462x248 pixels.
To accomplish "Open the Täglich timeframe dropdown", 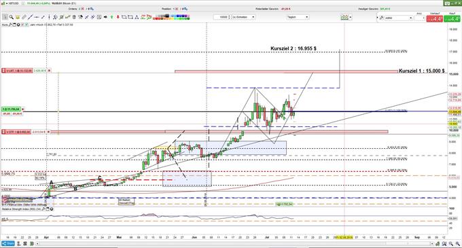I will [x=298, y=17].
